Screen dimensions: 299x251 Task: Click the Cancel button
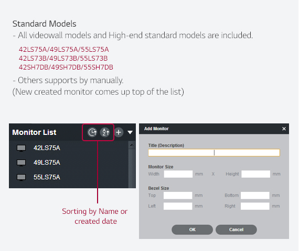(x=236, y=230)
